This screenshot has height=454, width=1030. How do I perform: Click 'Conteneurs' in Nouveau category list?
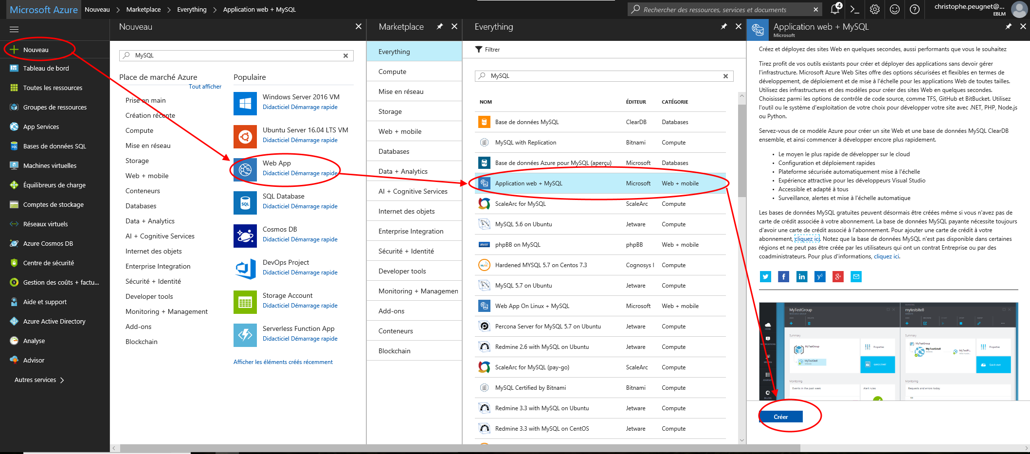[143, 191]
